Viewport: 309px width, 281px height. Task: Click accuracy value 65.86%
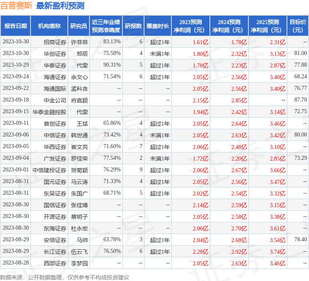pyautogui.click(x=112, y=123)
